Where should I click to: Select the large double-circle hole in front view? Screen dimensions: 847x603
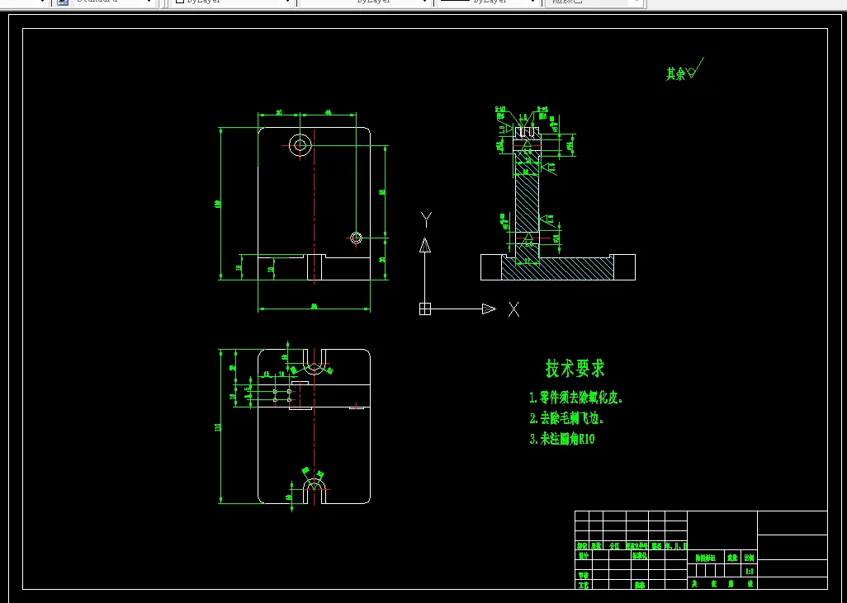pyautogui.click(x=300, y=144)
